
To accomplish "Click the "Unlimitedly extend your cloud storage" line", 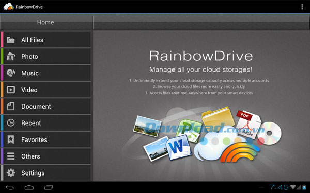I will tap(199, 81).
